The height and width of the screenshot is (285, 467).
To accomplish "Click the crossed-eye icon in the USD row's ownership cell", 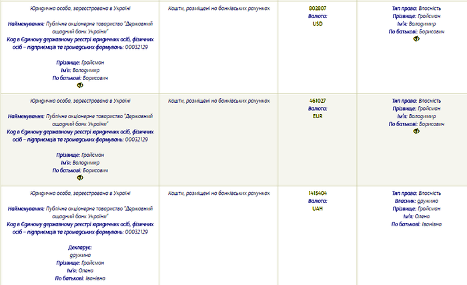I will coord(416,39).
